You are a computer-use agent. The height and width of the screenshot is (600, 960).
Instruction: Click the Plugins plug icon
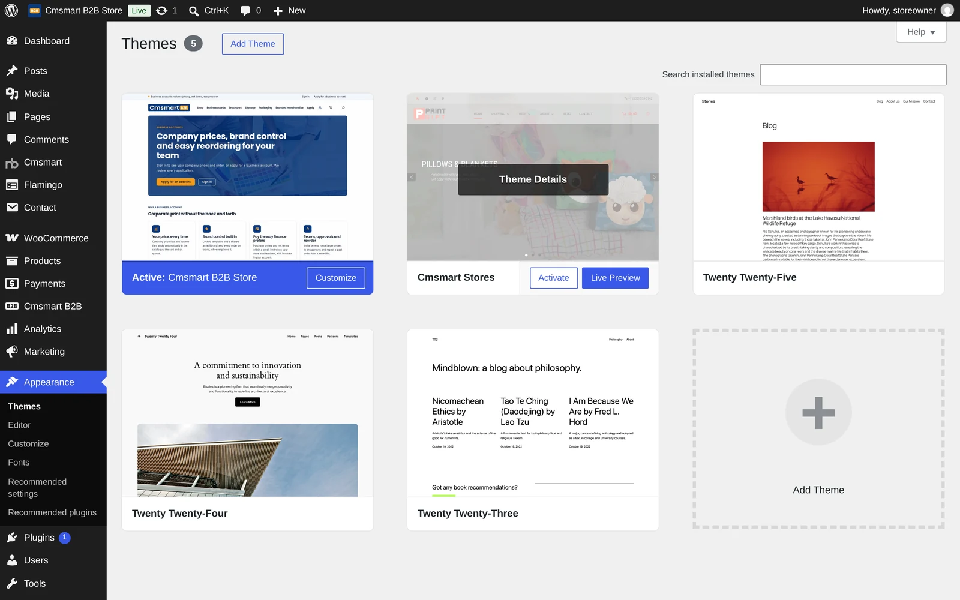(x=12, y=538)
